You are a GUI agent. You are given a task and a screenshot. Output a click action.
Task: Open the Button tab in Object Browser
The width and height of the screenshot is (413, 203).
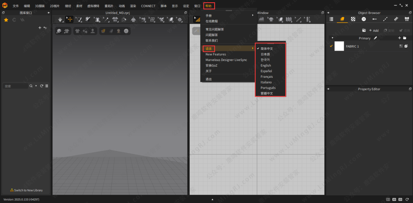click(x=364, y=19)
